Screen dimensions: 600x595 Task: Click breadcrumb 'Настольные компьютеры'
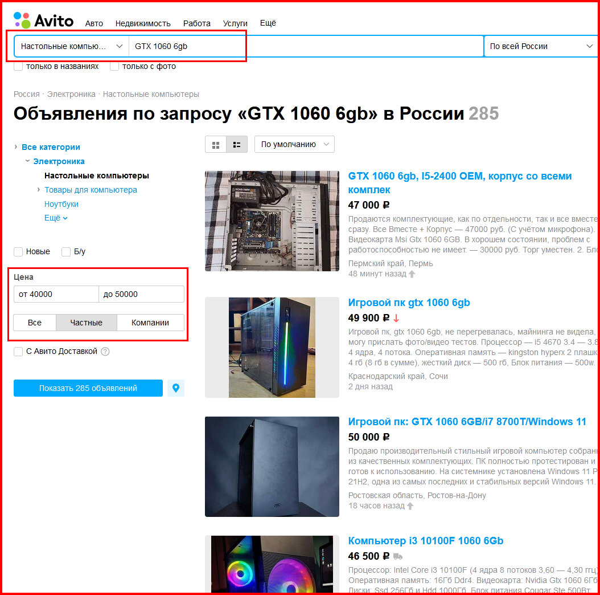pyautogui.click(x=151, y=94)
